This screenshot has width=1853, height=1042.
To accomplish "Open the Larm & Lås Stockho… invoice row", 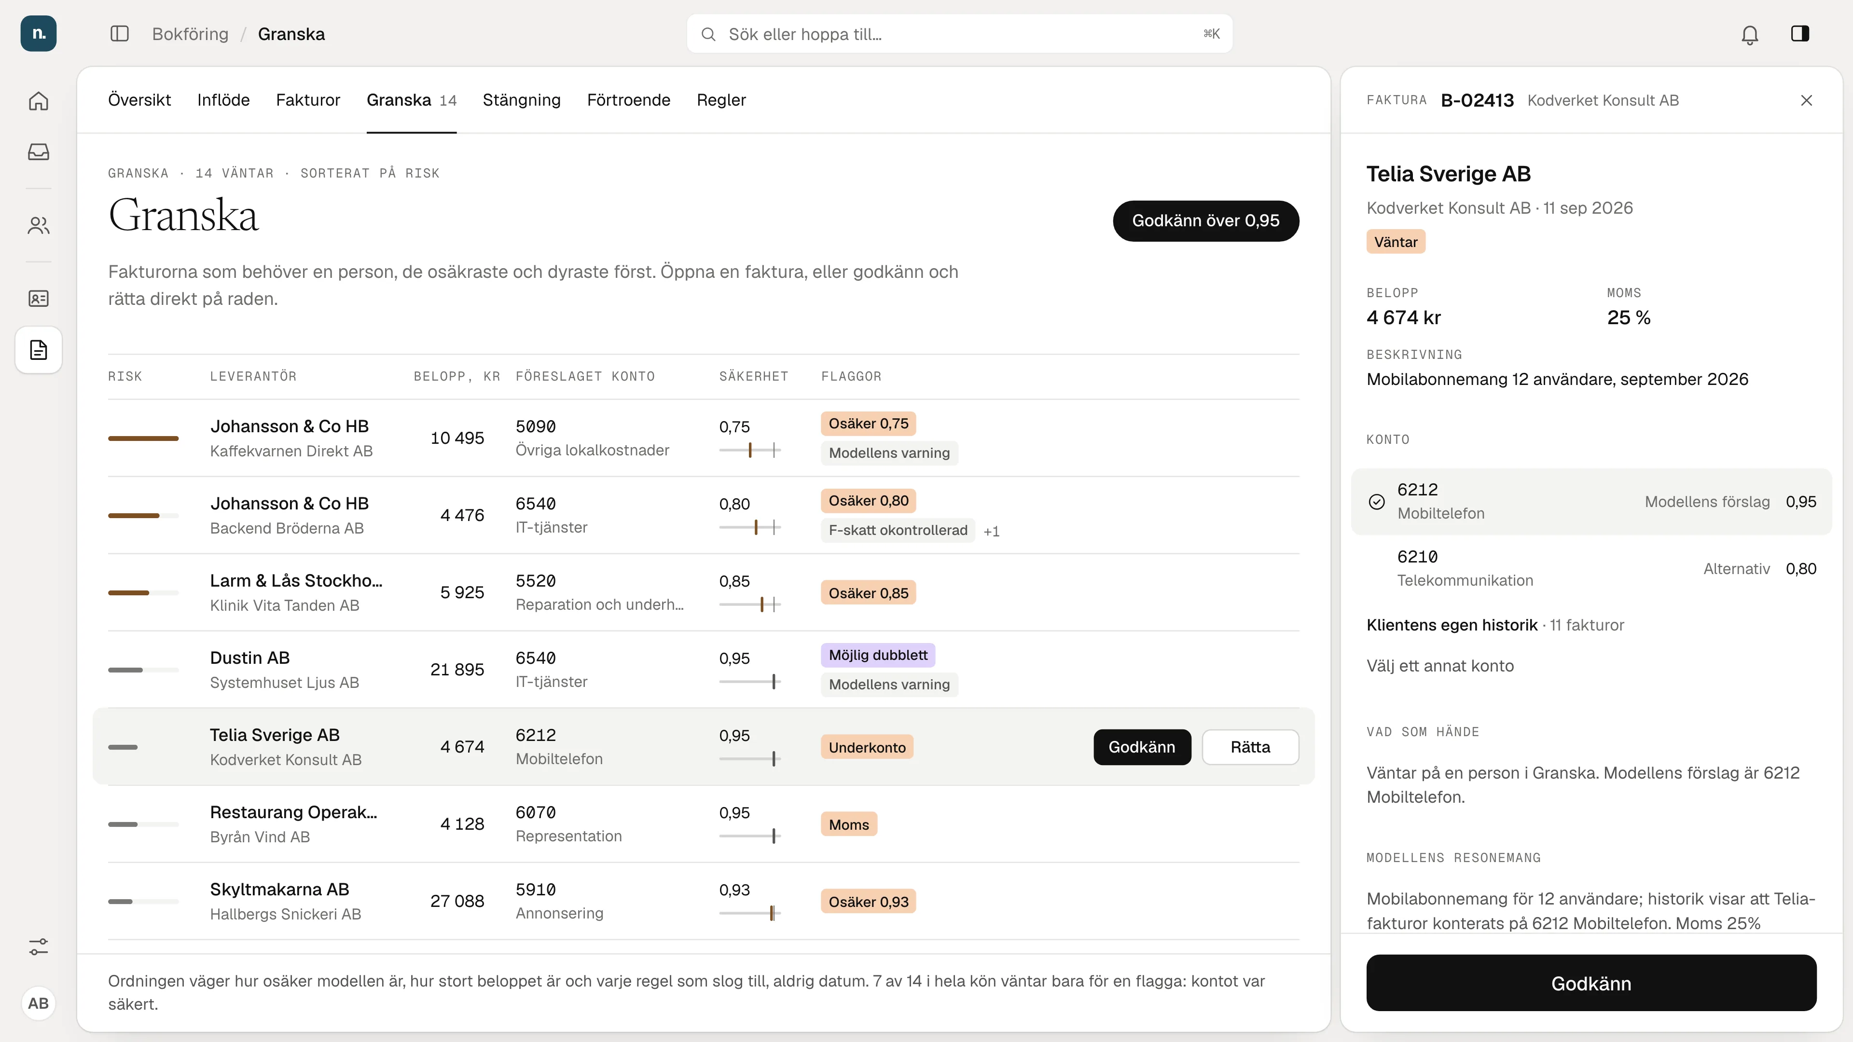I will coord(704,592).
